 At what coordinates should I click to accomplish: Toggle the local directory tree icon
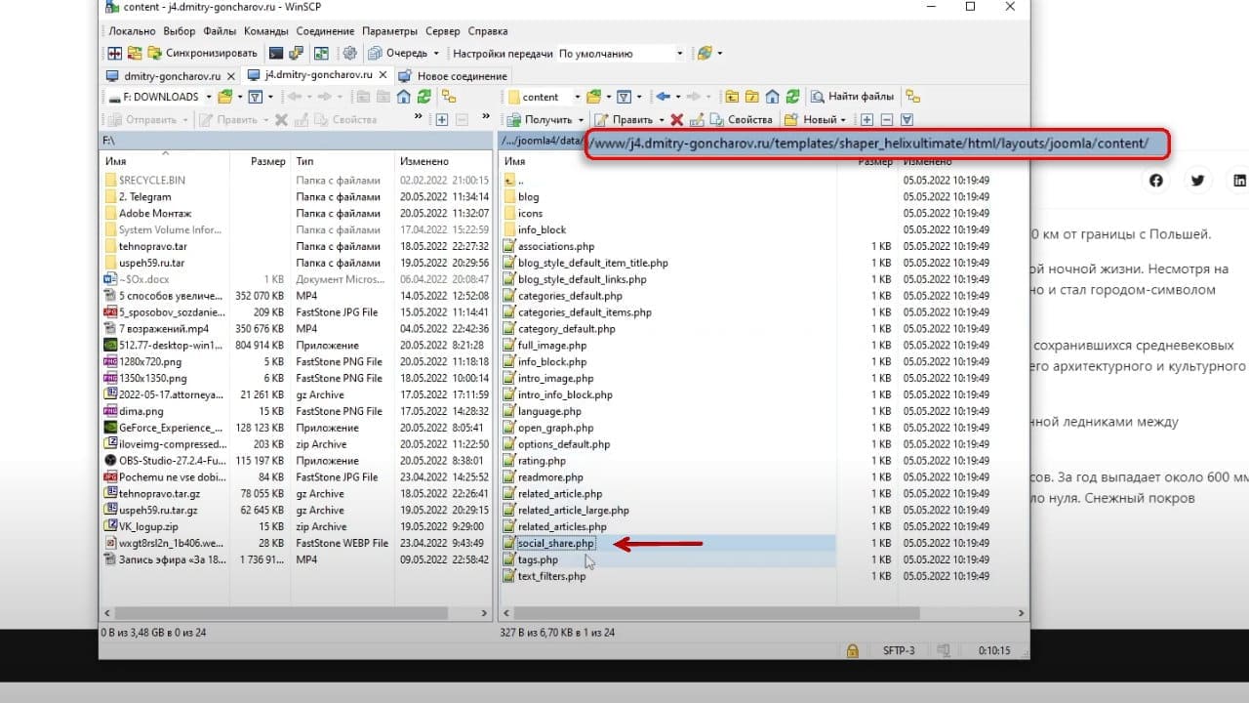point(449,97)
